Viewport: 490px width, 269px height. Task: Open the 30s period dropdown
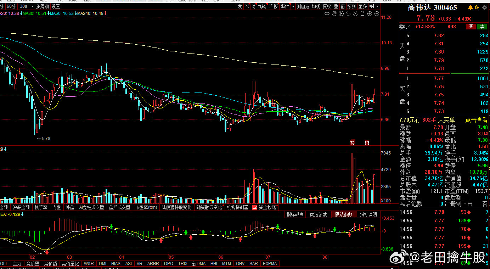pyautogui.click(x=27, y=6)
